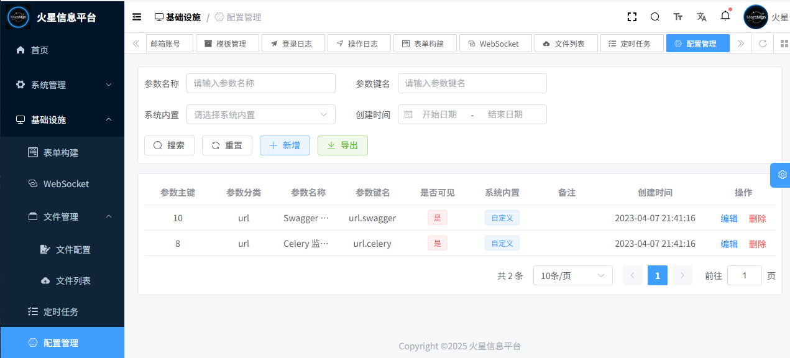Screen dimensions: 790x358
Task: Collapse the 文件管理 submenu
Action: tap(62, 216)
